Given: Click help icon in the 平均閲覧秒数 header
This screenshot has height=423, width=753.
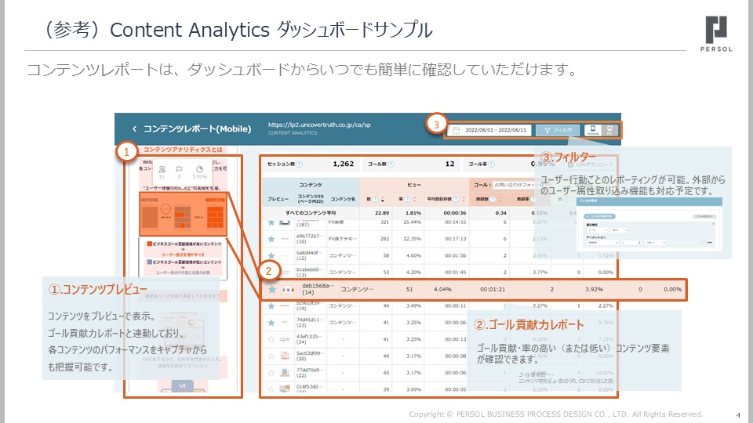Looking at the screenshot, I should coord(457,199).
